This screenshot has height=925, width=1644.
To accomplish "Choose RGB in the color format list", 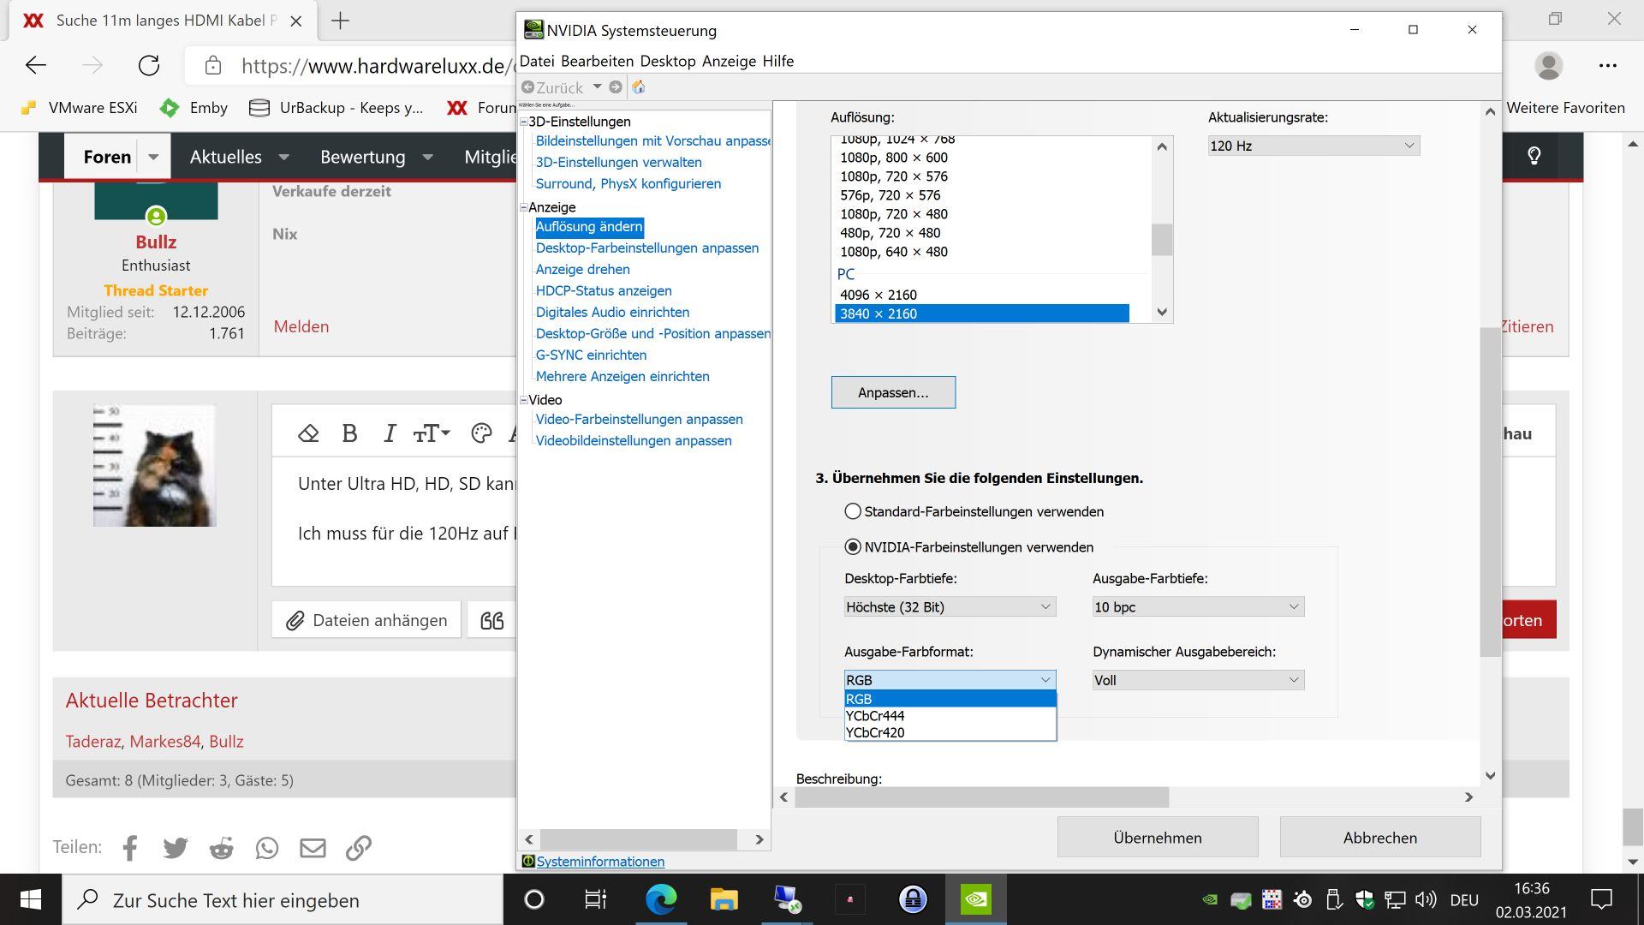I will [x=950, y=699].
